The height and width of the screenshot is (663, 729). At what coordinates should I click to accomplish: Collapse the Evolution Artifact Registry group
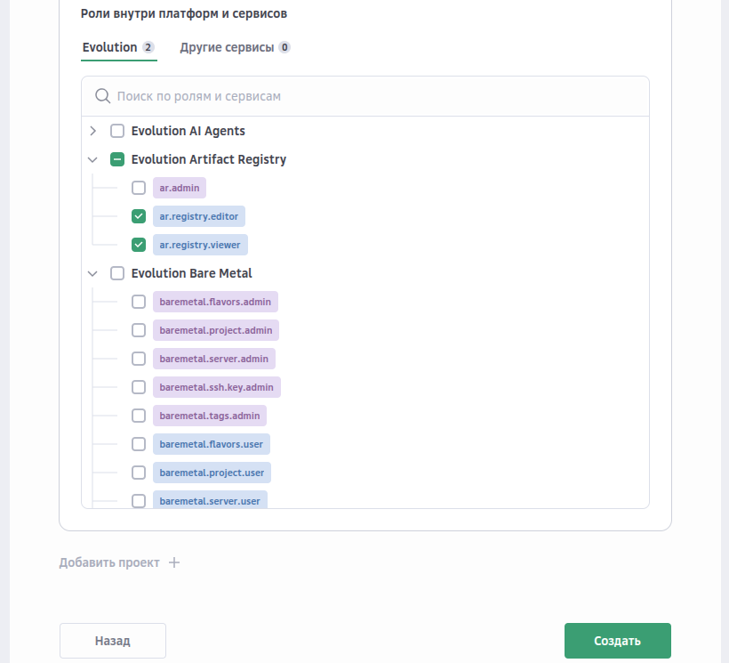93,159
